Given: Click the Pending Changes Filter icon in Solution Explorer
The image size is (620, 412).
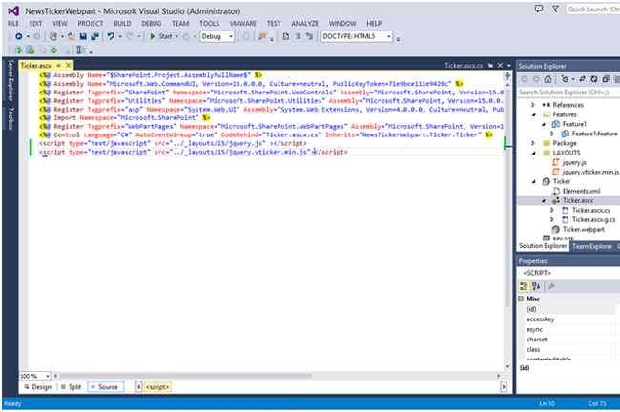Looking at the screenshot, I should point(565,79).
